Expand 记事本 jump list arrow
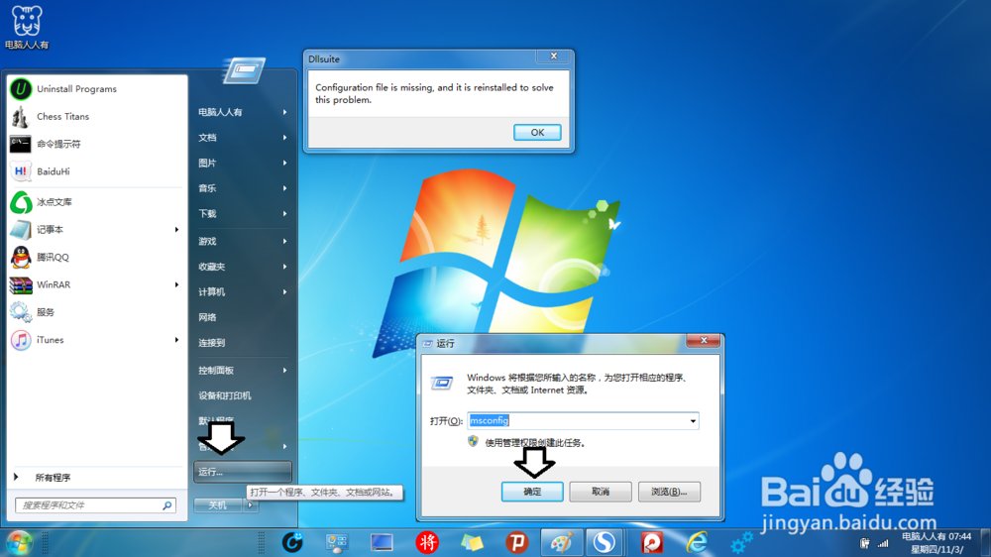Viewport: 991px width, 557px height. coord(177,230)
